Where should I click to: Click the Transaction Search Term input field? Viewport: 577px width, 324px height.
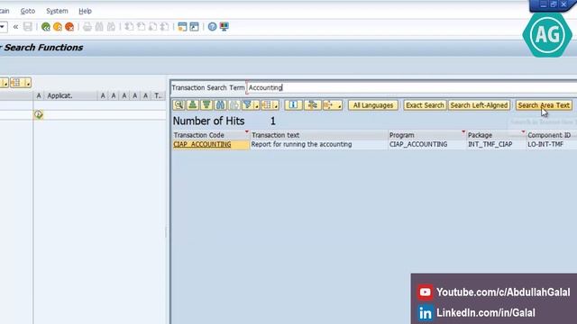(412, 87)
